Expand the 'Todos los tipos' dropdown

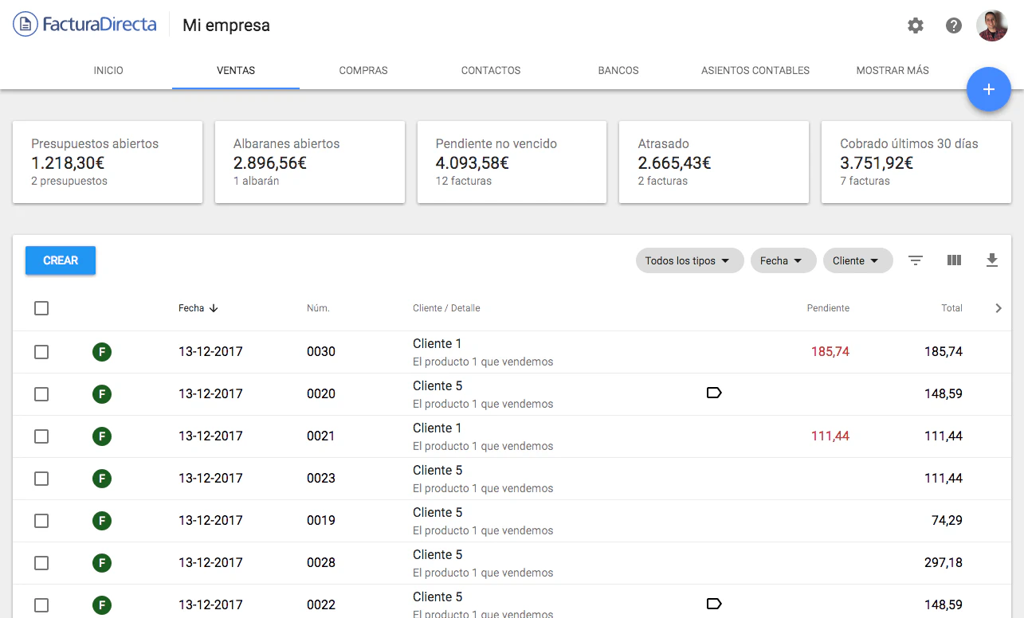(689, 260)
